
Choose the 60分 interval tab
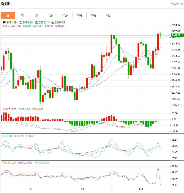pyautogui.click(x=93, y=16)
